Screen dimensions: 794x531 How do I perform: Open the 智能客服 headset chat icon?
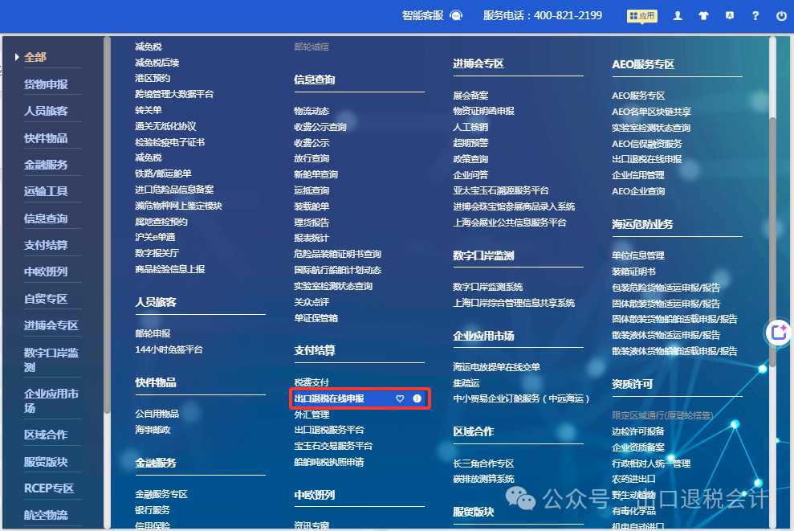pyautogui.click(x=456, y=15)
